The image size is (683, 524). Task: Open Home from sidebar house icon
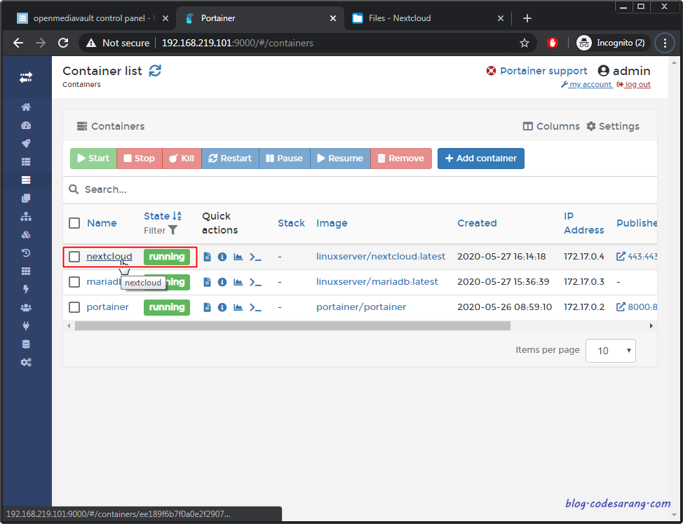26,107
